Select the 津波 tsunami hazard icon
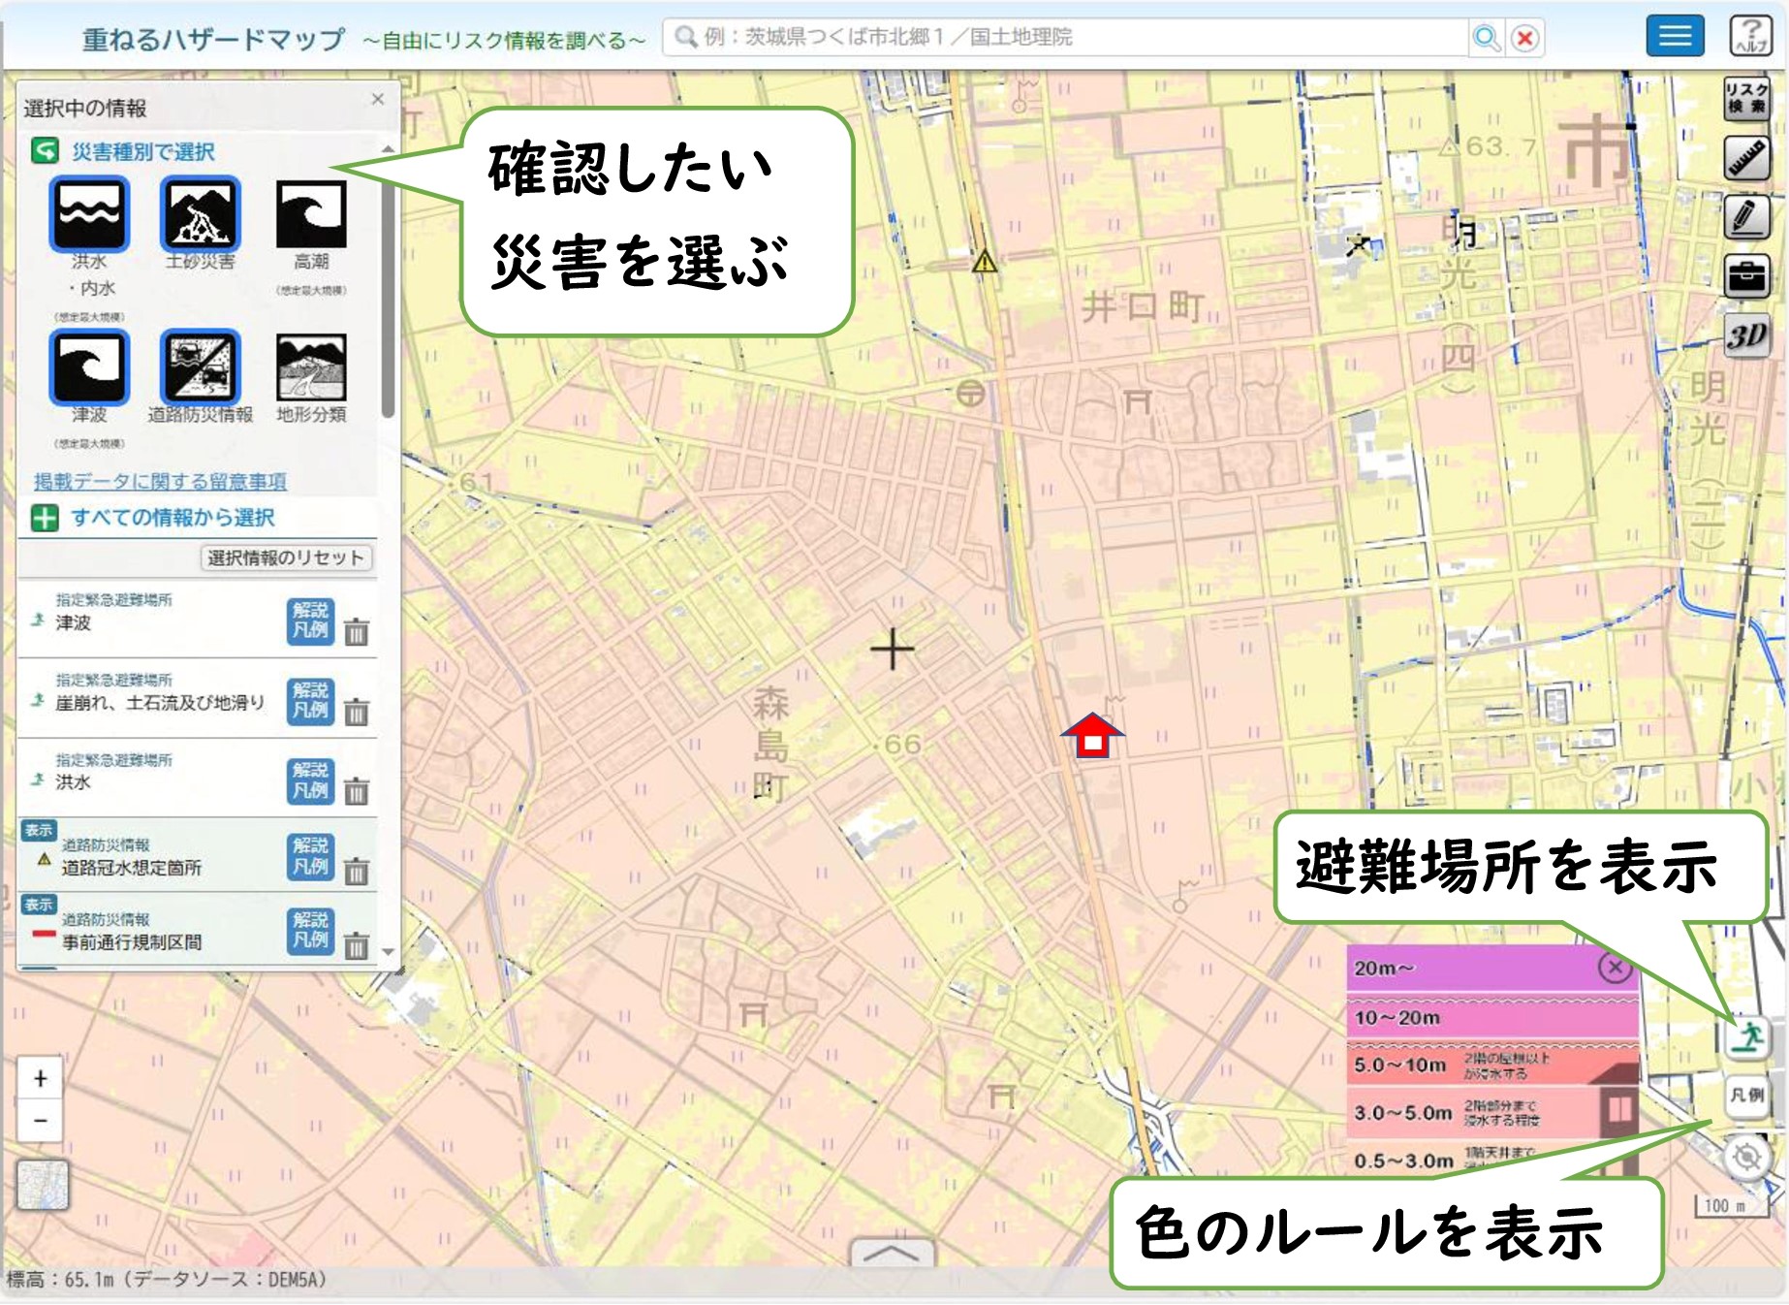 click(x=89, y=366)
